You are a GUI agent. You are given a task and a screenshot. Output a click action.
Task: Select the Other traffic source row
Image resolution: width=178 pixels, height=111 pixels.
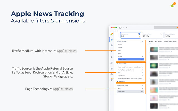(131, 73)
